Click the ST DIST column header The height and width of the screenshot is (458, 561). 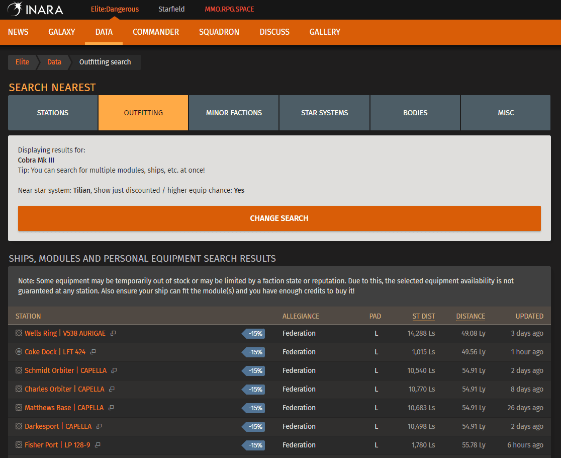[424, 316]
